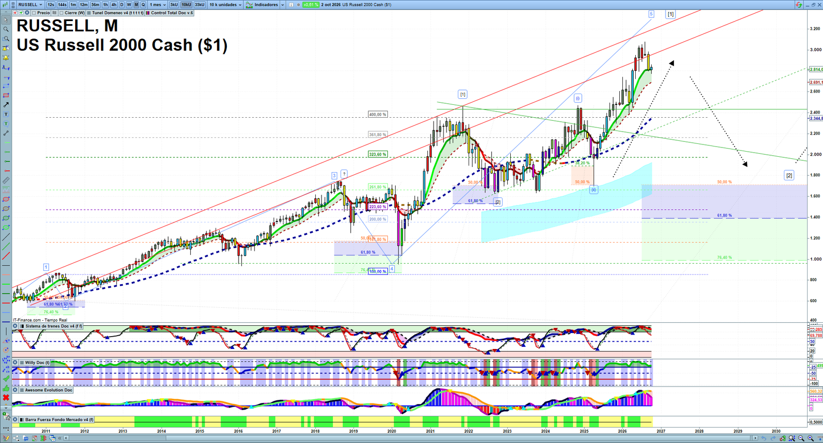Select the magnifier zoom tool
This screenshot has height=443, width=823.
[x=6, y=29]
